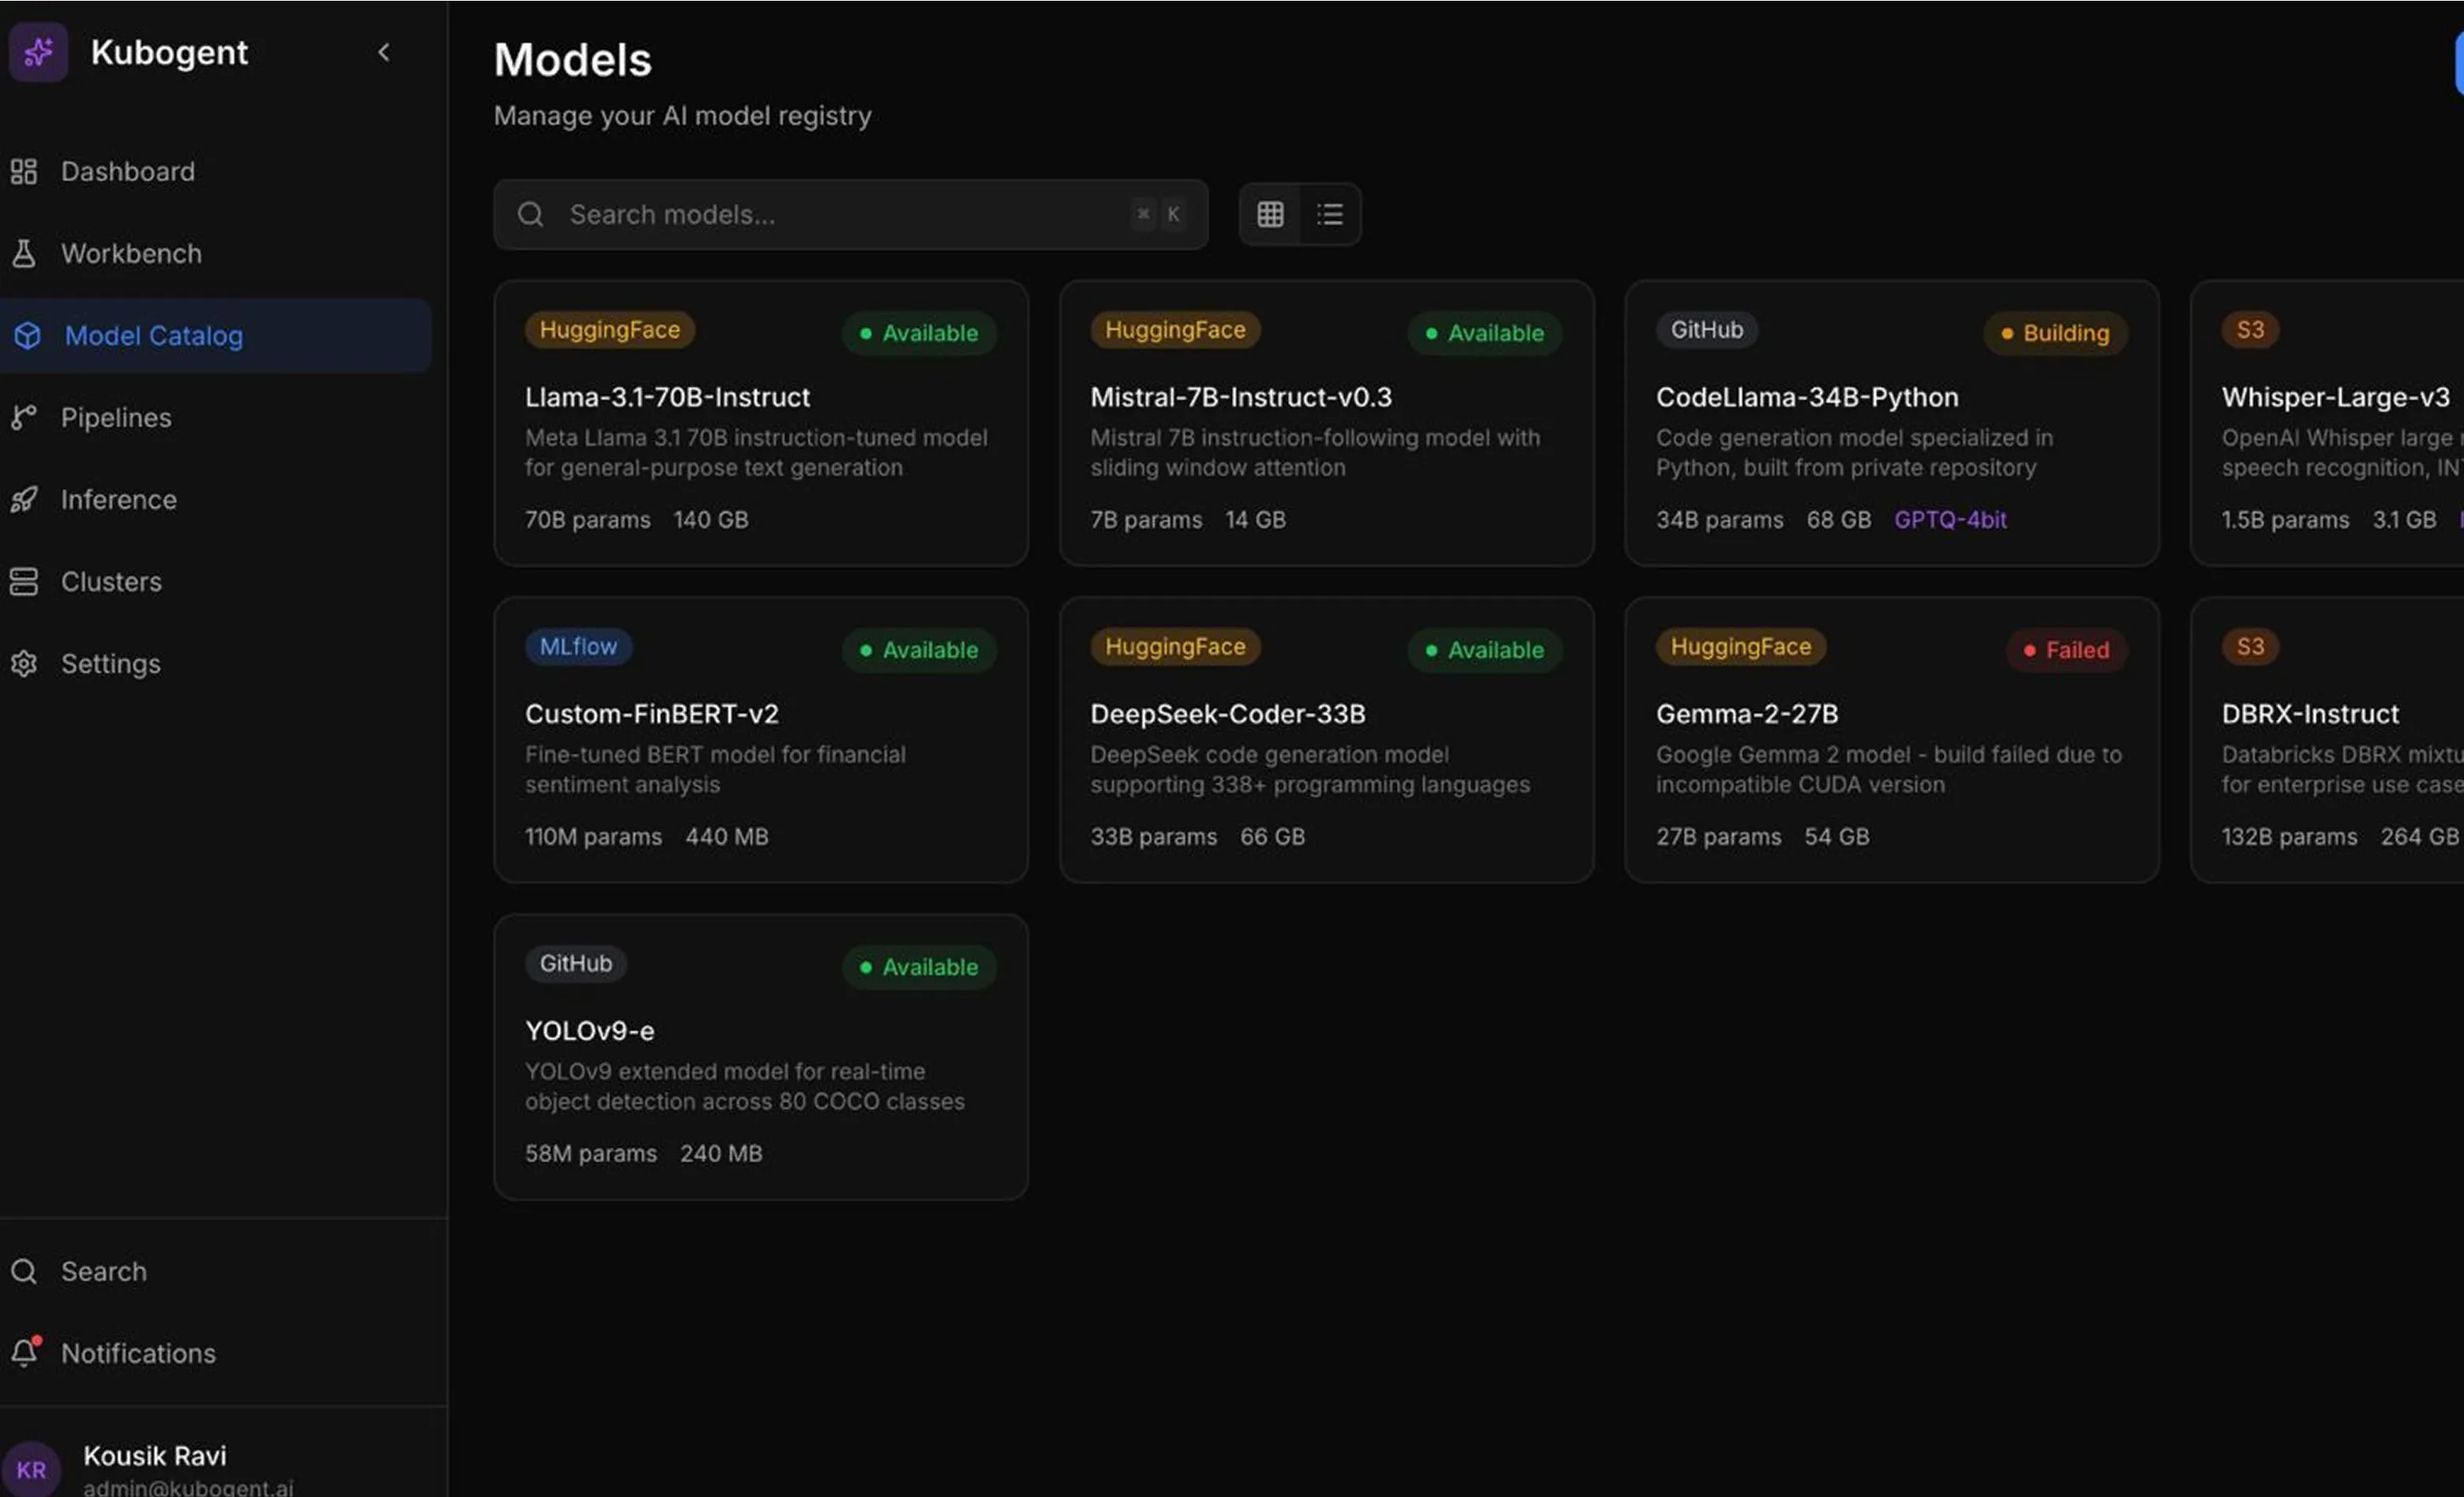Click the magnifier icon in the search bar
2464x1497 pixels.
click(531, 214)
